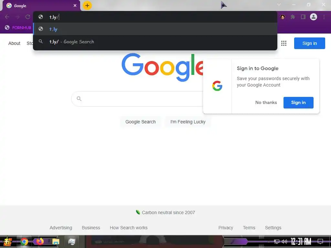Viewport: 331px width, 248px height.
Task: Select the t.ly URL suggestion
Action: coord(155,29)
